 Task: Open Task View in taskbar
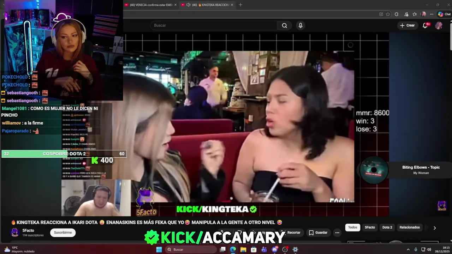[223, 249]
